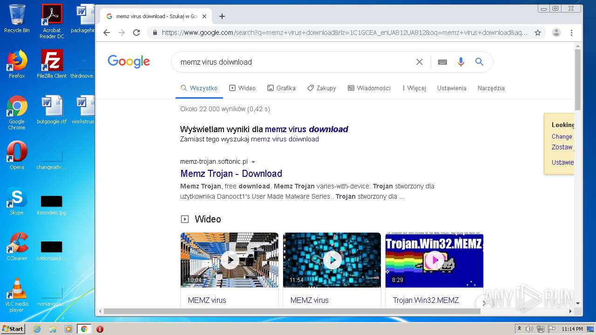Open FileZilla Client desktop shortcut
This screenshot has width=596, height=335.
click(52, 64)
